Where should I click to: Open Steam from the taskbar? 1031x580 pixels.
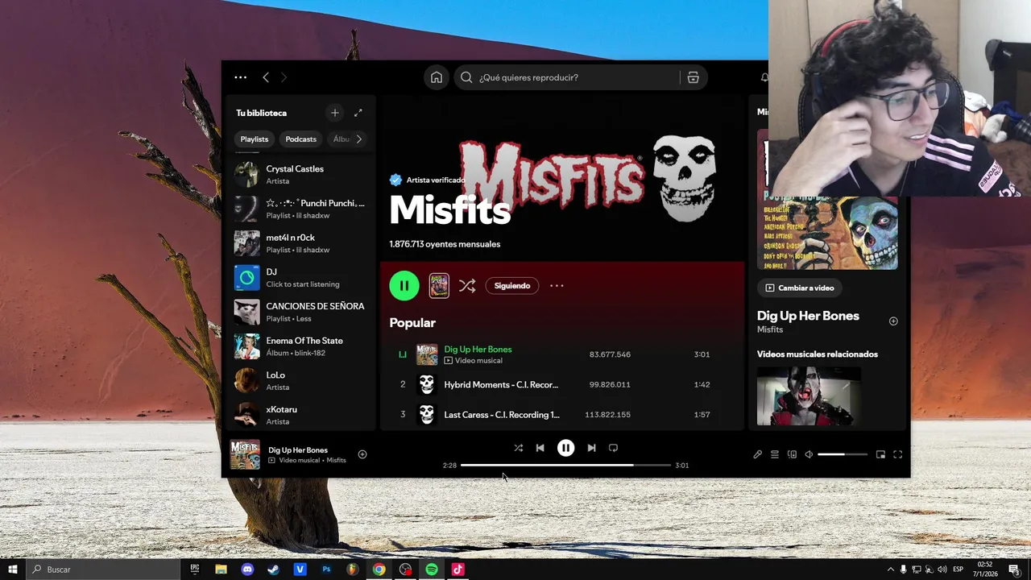pyautogui.click(x=273, y=570)
